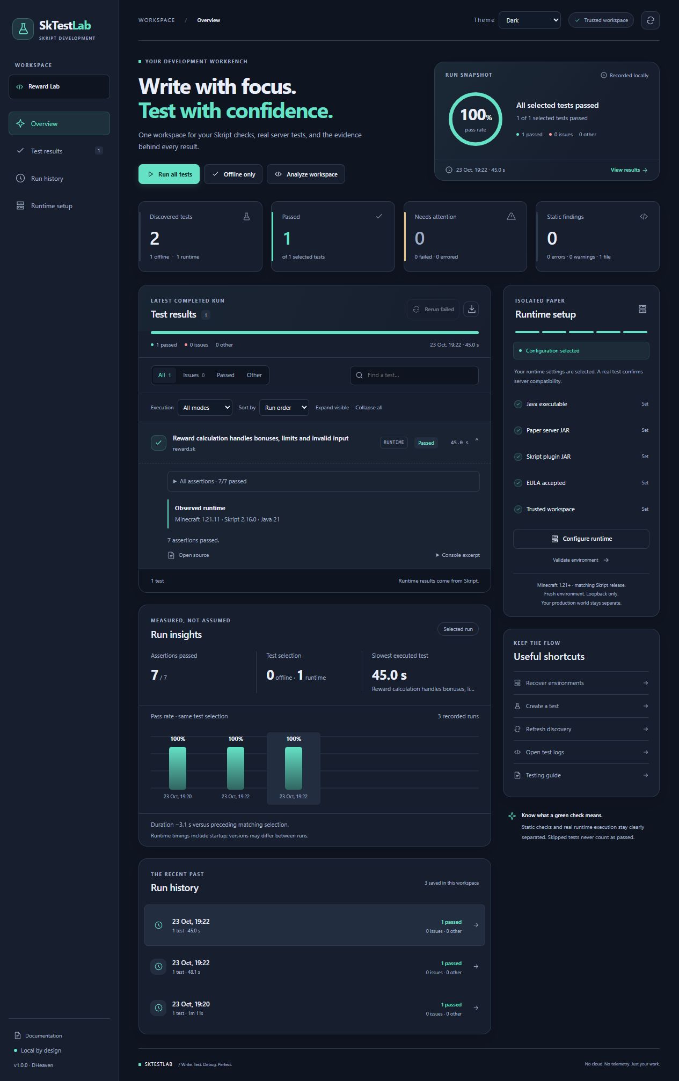
Task: Click Validate environment link
Action: [x=581, y=560]
